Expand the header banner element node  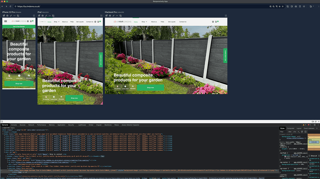tap(6, 156)
